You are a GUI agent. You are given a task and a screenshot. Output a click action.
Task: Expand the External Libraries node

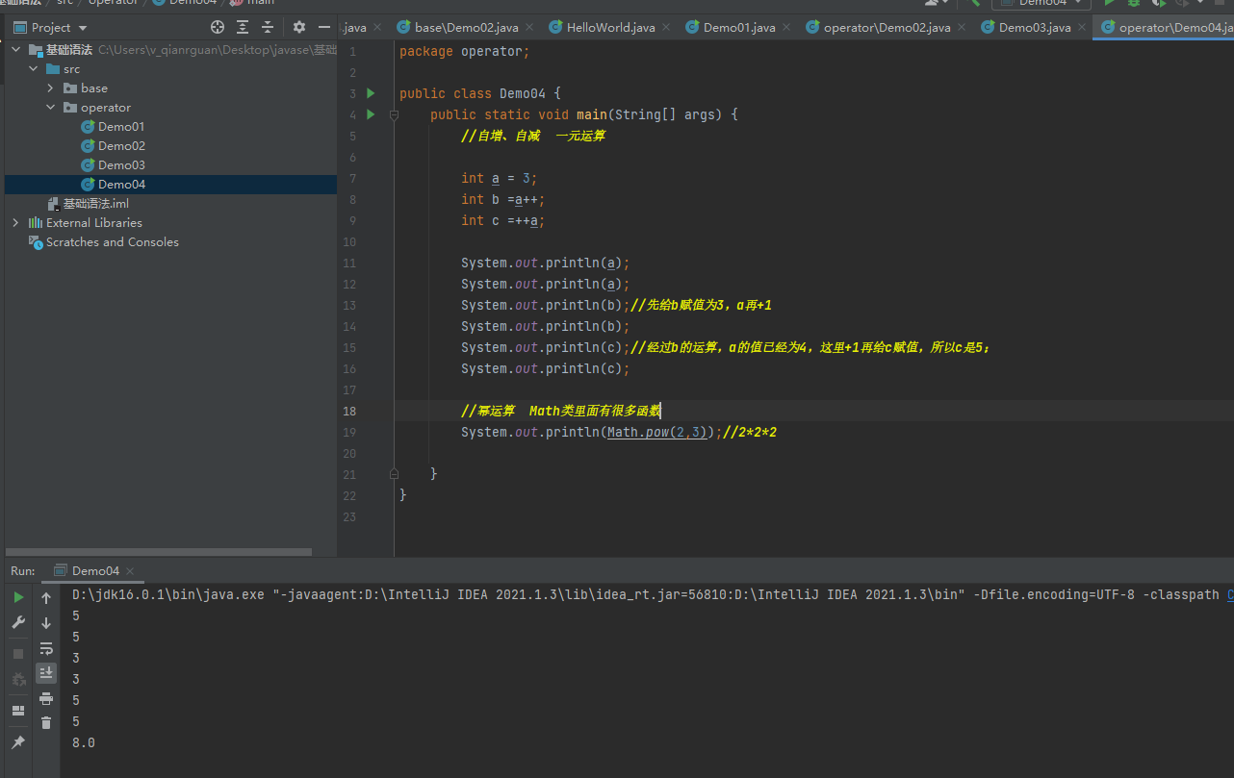pyautogui.click(x=15, y=223)
